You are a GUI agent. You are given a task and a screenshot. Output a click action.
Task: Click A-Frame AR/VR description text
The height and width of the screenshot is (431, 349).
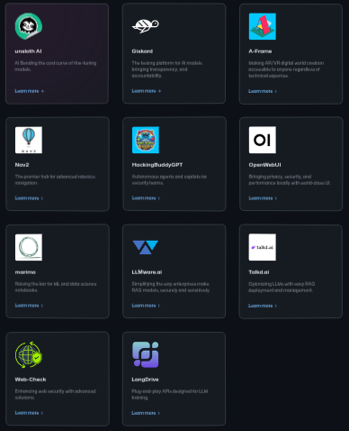286,69
